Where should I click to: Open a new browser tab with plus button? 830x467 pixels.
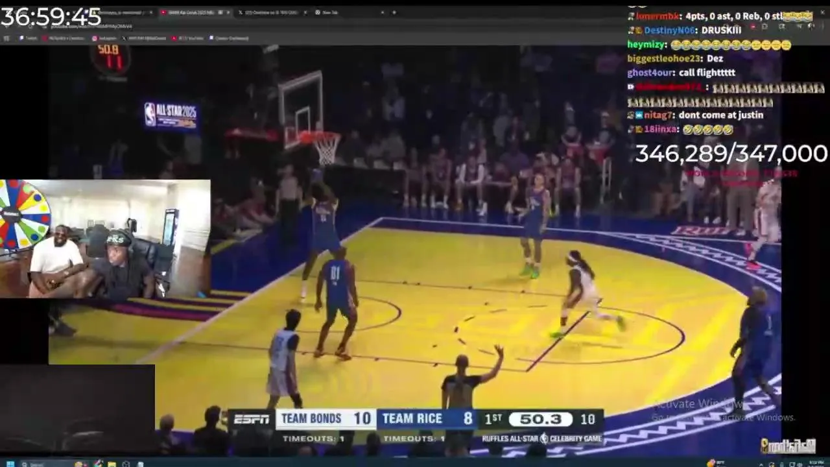pyautogui.click(x=394, y=12)
